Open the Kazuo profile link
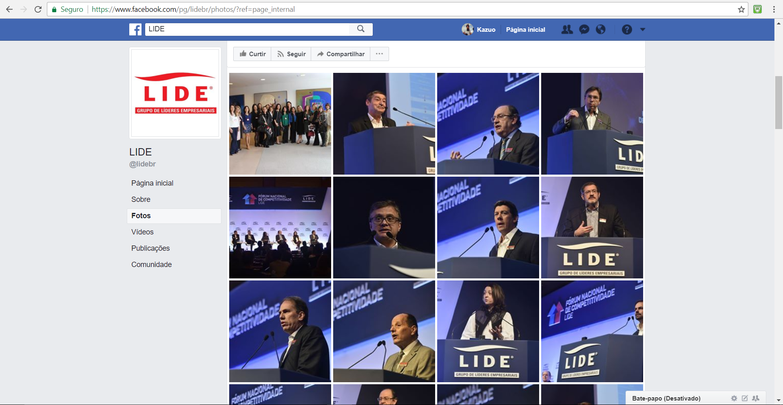The width and height of the screenshot is (783, 405). click(x=486, y=30)
